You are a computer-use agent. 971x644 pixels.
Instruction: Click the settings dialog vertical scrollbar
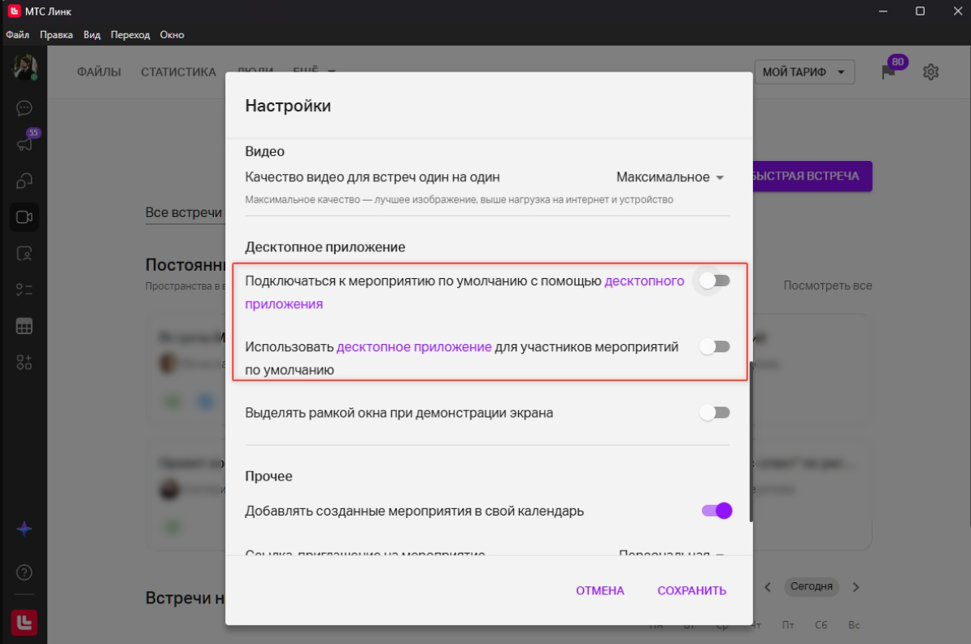tap(751, 442)
